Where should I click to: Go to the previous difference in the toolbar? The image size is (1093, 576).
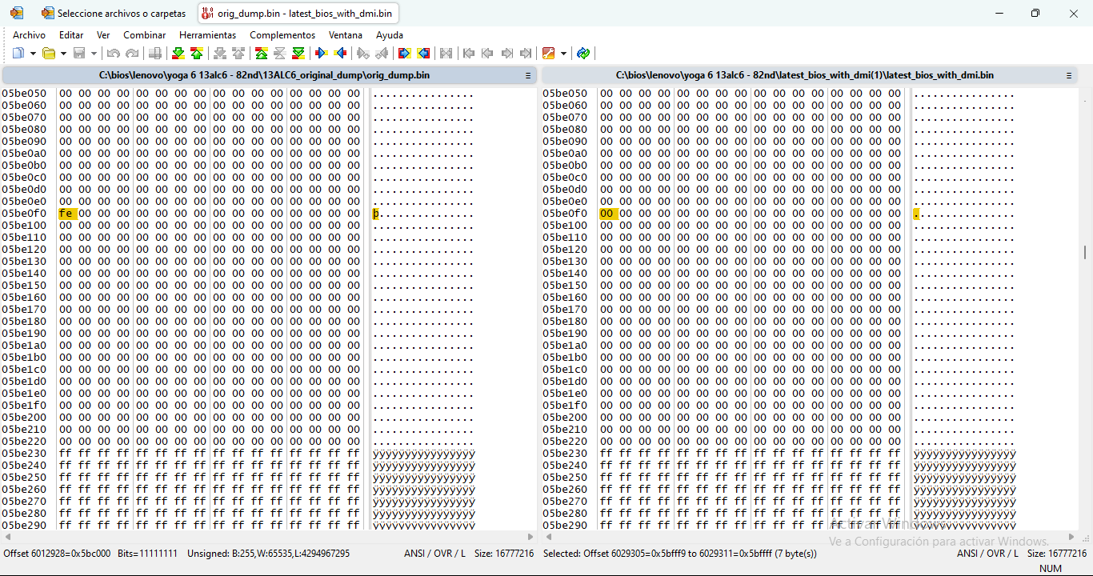pyautogui.click(x=197, y=54)
